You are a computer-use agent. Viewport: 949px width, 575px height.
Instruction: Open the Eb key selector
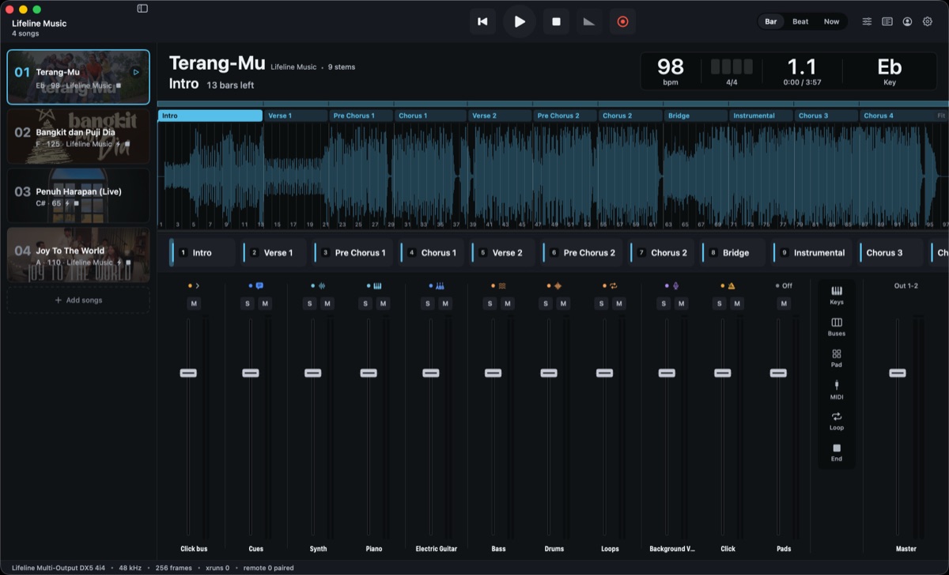click(x=890, y=71)
